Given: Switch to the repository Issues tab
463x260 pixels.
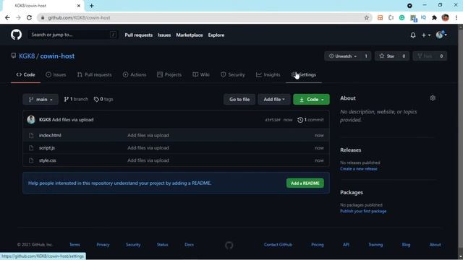Looking at the screenshot, I should 56,74.
